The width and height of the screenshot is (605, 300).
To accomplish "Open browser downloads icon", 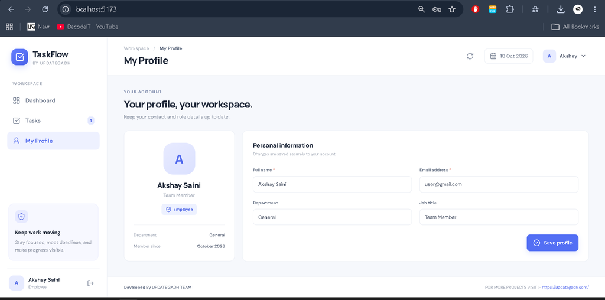I will pyautogui.click(x=561, y=9).
